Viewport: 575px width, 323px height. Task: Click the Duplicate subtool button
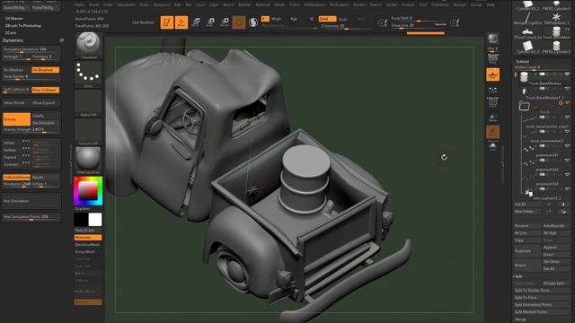(527, 251)
